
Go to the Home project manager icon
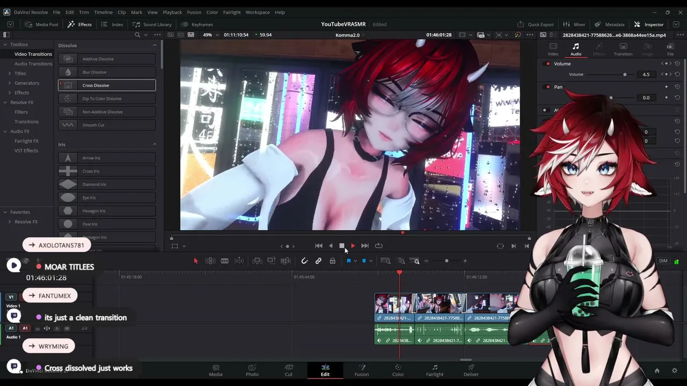(x=657, y=370)
